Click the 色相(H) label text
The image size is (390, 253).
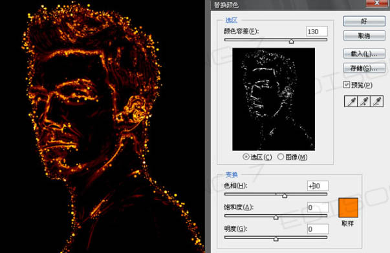click(x=235, y=185)
